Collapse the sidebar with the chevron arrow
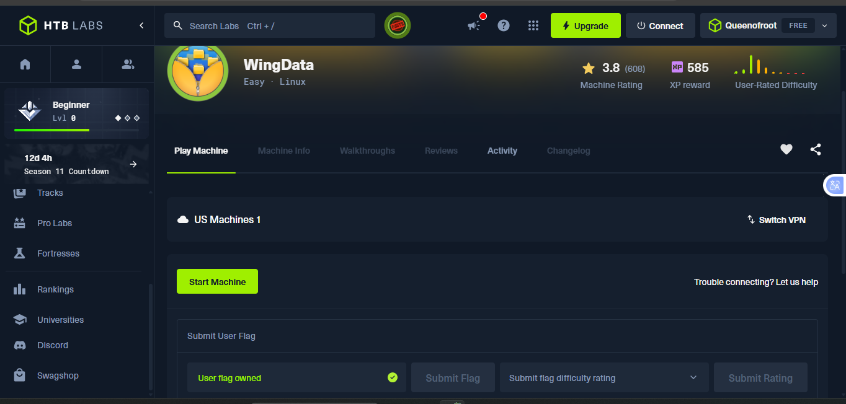Image resolution: width=846 pixels, height=404 pixels. point(141,25)
